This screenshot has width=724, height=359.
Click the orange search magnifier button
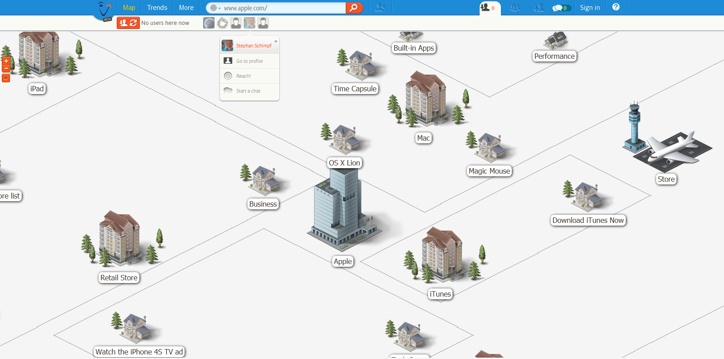coord(354,8)
